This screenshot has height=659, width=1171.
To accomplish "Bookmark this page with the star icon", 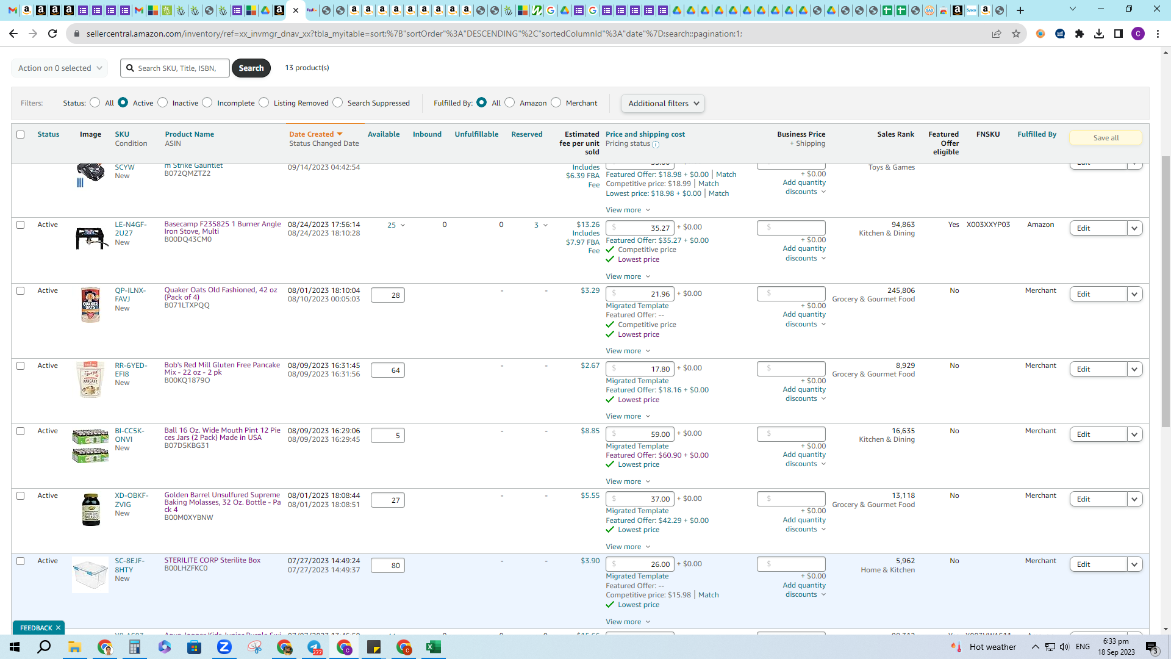I will [x=1016, y=34].
